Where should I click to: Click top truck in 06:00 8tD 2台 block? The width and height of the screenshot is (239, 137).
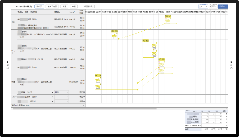click(98, 80)
